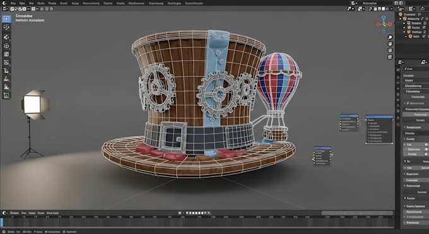Open the Properties editor type dropdown
Screen dimensions: 429x234
401,62
